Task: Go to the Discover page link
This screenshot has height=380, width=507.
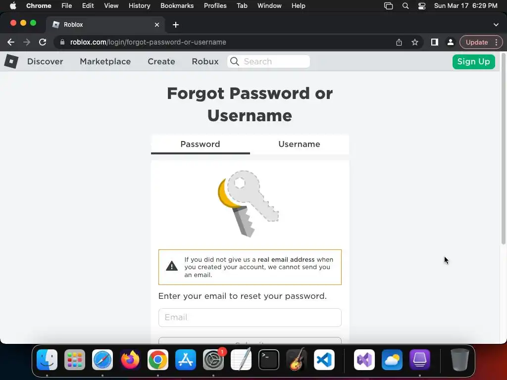Action: [45, 61]
